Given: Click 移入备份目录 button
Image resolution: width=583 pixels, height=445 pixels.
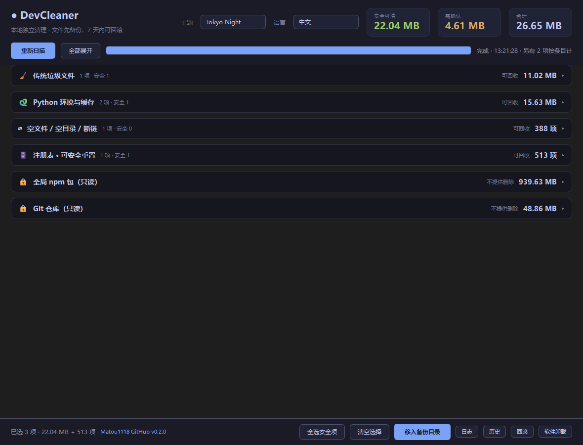Looking at the screenshot, I should [x=422, y=432].
